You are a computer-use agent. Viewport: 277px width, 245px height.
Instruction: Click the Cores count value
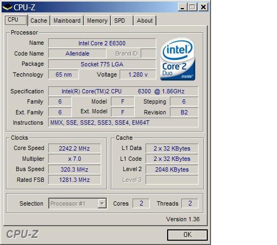[141, 203]
